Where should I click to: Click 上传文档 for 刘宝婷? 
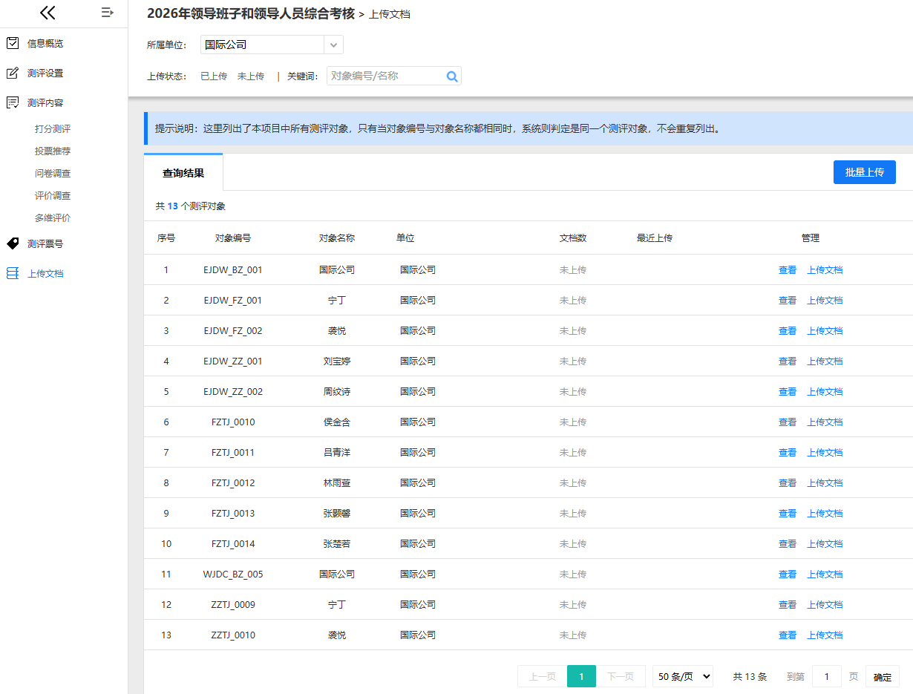pyautogui.click(x=825, y=361)
